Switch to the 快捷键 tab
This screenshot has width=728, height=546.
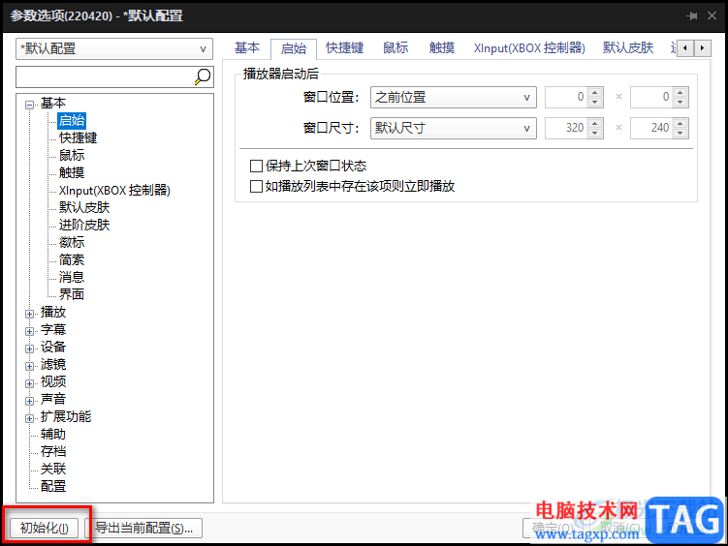click(344, 47)
